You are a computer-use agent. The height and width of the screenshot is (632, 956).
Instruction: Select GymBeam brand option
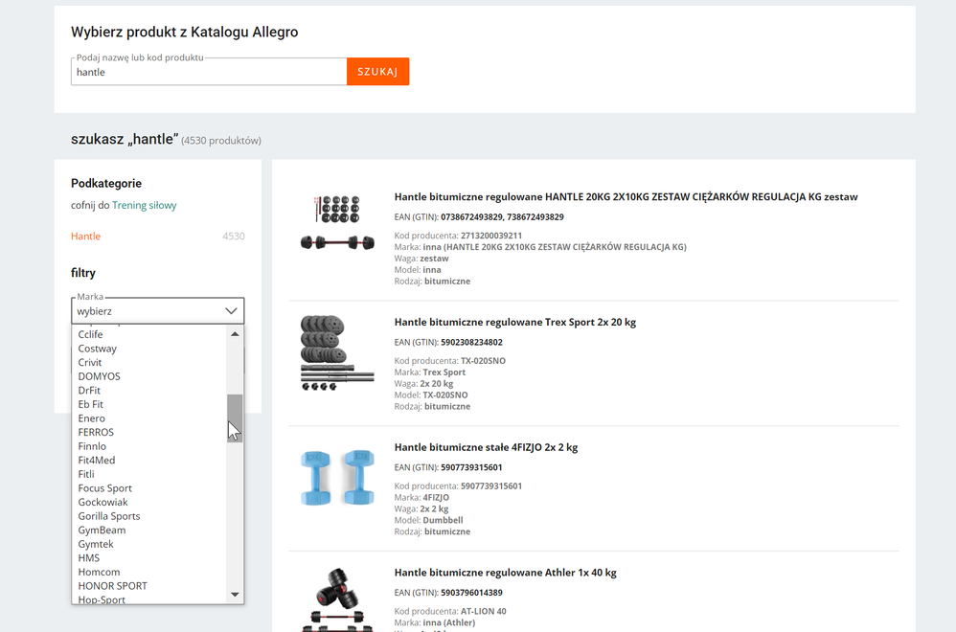click(x=102, y=530)
